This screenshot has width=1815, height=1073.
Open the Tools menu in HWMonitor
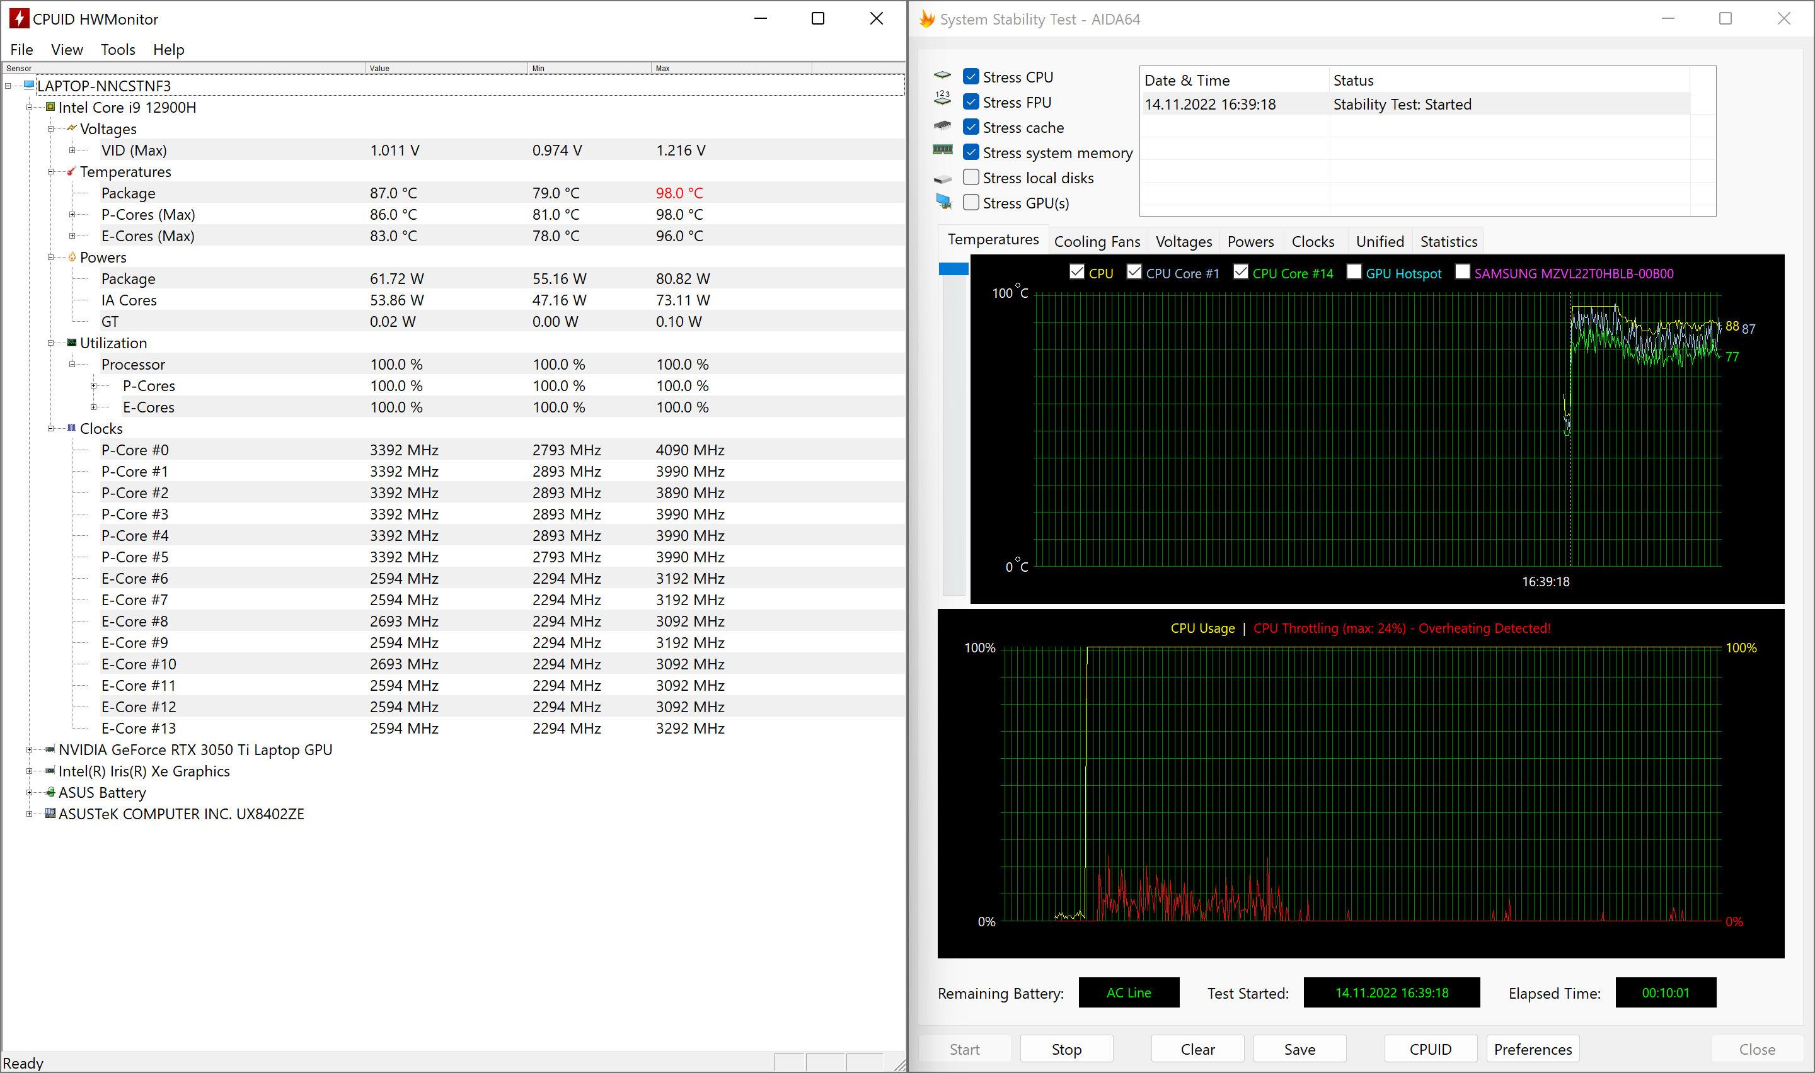117,50
